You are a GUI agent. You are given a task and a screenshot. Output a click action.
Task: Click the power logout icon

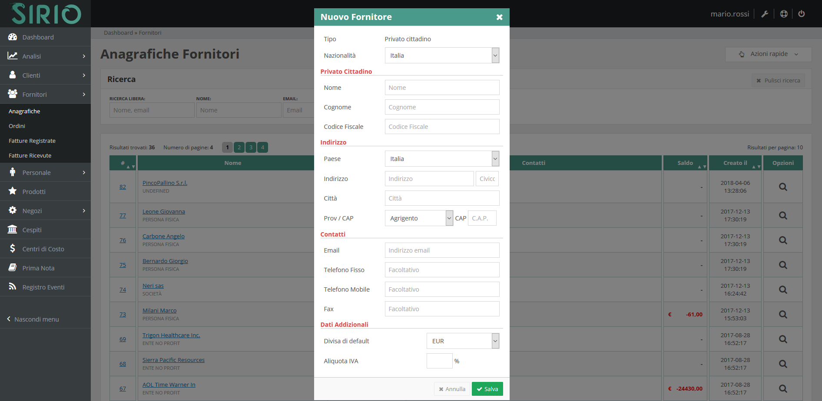pos(802,14)
